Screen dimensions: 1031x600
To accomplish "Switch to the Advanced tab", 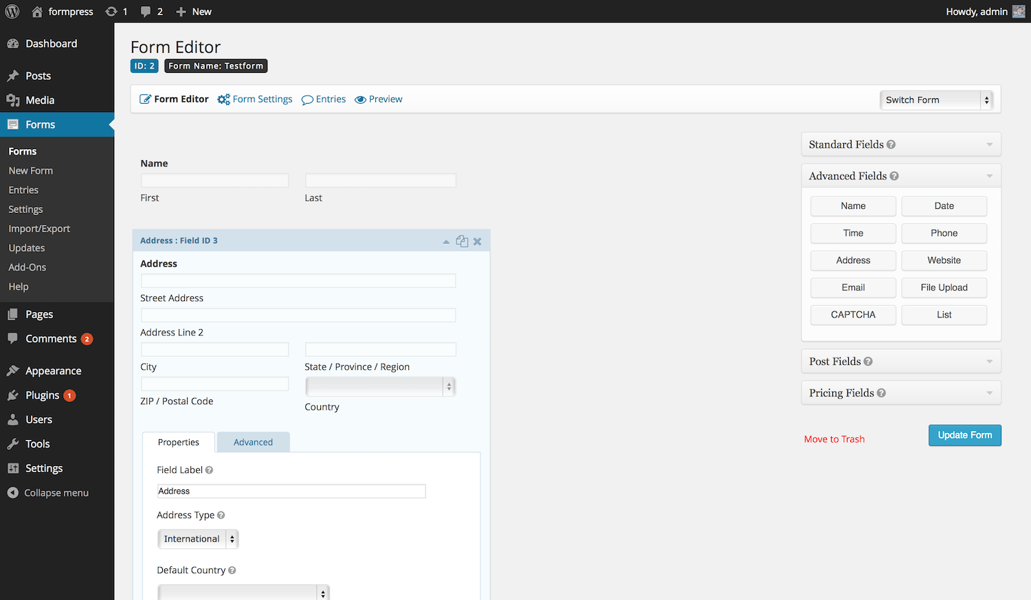I will 253,442.
